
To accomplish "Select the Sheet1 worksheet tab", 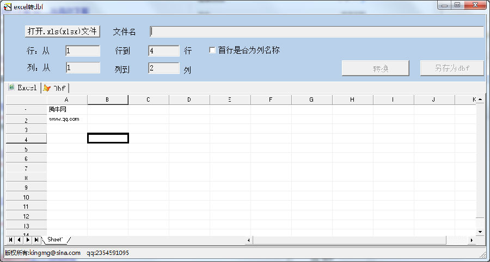I will [55, 240].
